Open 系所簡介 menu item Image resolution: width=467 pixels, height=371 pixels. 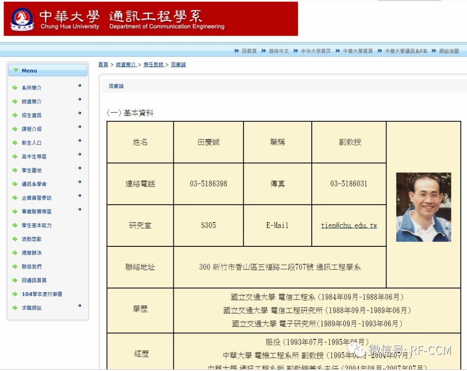[32, 88]
